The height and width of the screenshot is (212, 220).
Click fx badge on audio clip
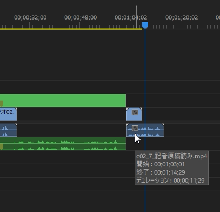pos(135,128)
